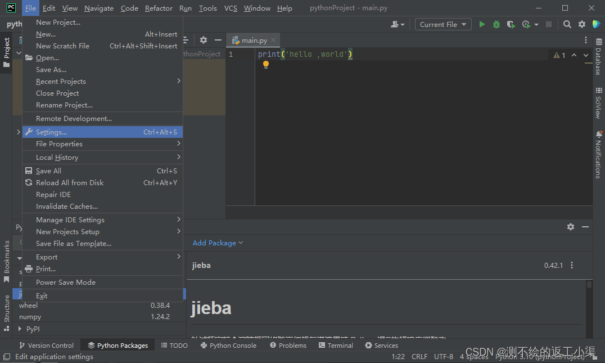Open Structure tool window on left sidebar

pos(7,313)
